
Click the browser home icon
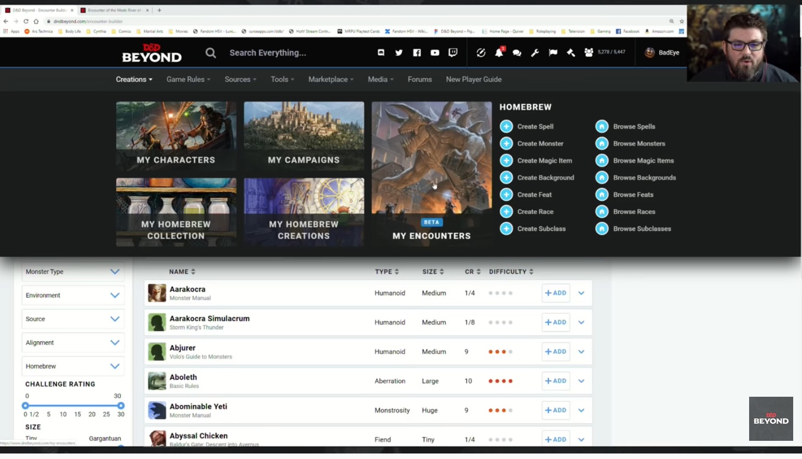[x=36, y=21]
